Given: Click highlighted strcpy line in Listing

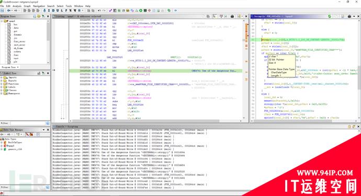Looking at the screenshot, I should coord(155,71).
